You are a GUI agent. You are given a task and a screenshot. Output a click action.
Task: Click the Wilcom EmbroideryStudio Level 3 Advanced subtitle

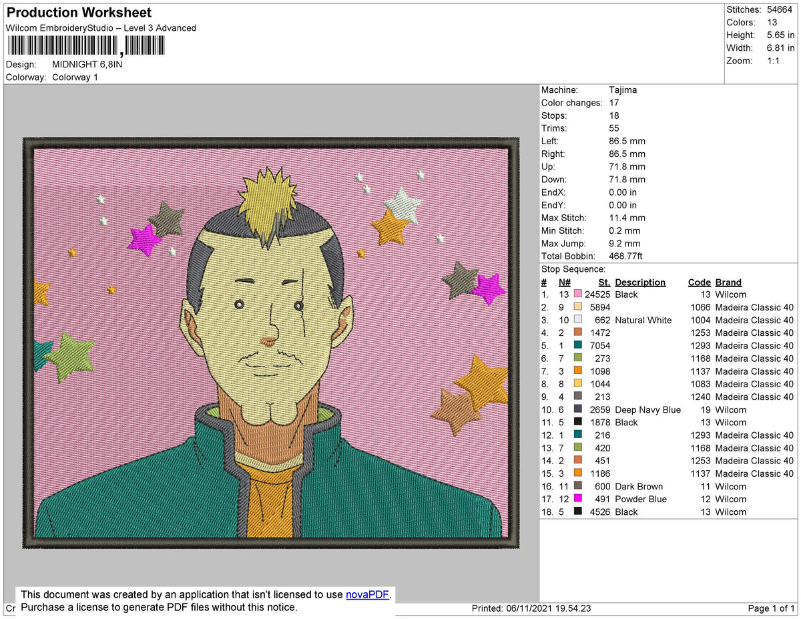pos(101,28)
